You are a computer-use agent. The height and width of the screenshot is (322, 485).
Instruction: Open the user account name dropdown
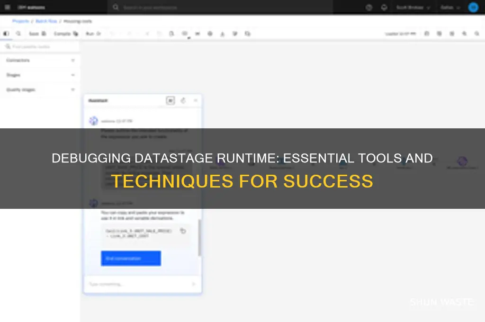tap(413, 8)
